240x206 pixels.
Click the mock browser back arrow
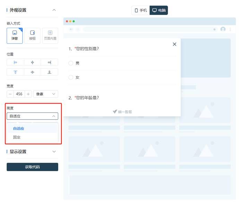[71, 29]
